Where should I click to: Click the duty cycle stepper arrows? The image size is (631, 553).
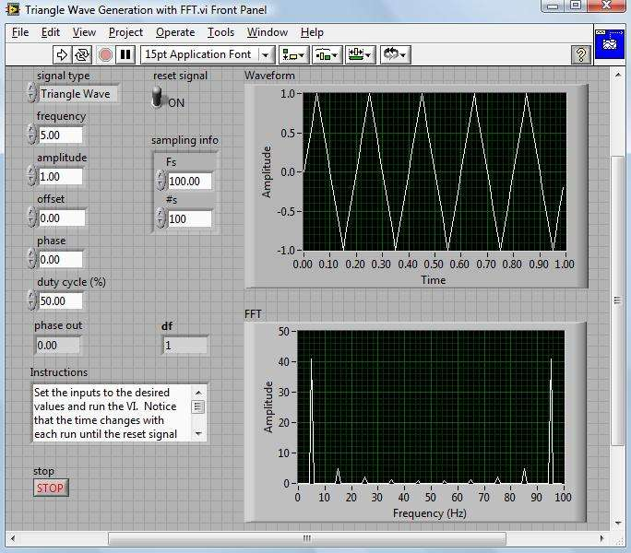(31, 300)
